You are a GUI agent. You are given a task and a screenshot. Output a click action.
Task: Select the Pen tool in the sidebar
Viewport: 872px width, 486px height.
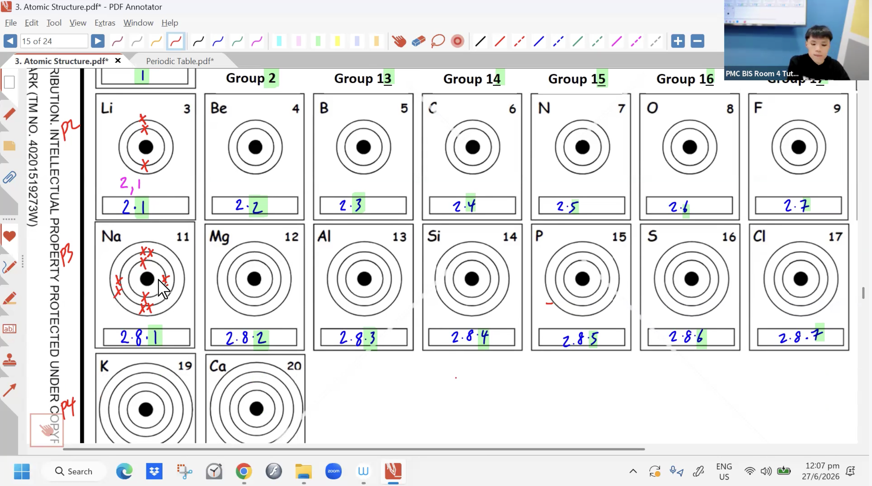point(9,267)
